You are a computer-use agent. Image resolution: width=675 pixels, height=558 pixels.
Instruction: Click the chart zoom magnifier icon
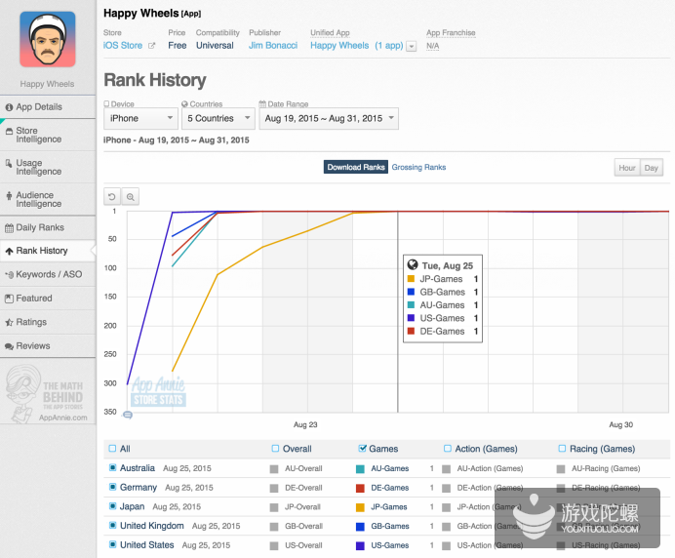point(131,196)
